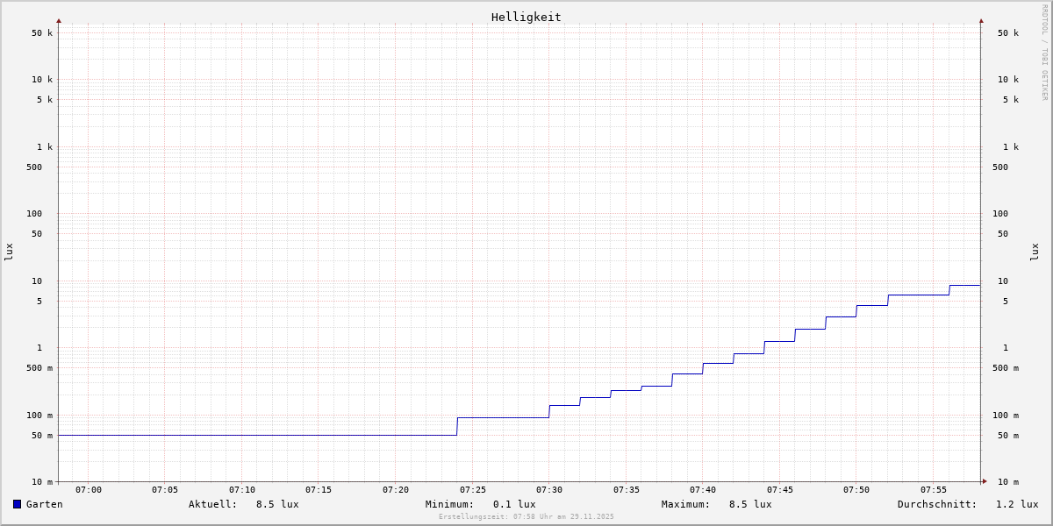Image resolution: width=1053 pixels, height=526 pixels.
Task: Click the 50 k label on left axis
Action: tap(42, 33)
